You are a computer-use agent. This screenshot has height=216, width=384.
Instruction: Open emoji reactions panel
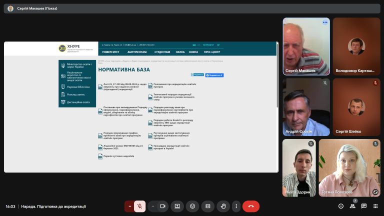[192, 206]
